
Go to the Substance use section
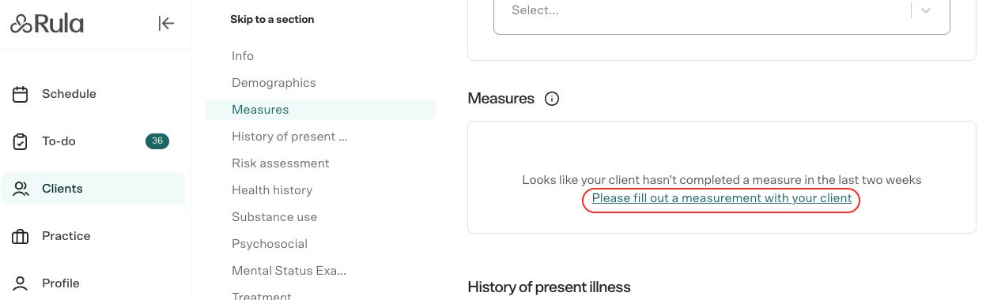click(x=274, y=217)
